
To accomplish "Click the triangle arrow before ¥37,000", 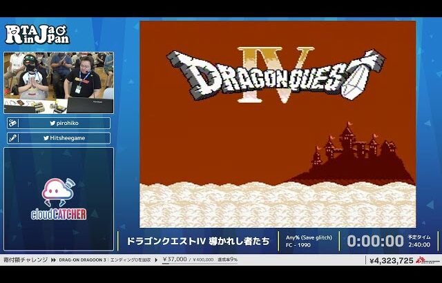I will [x=157, y=260].
